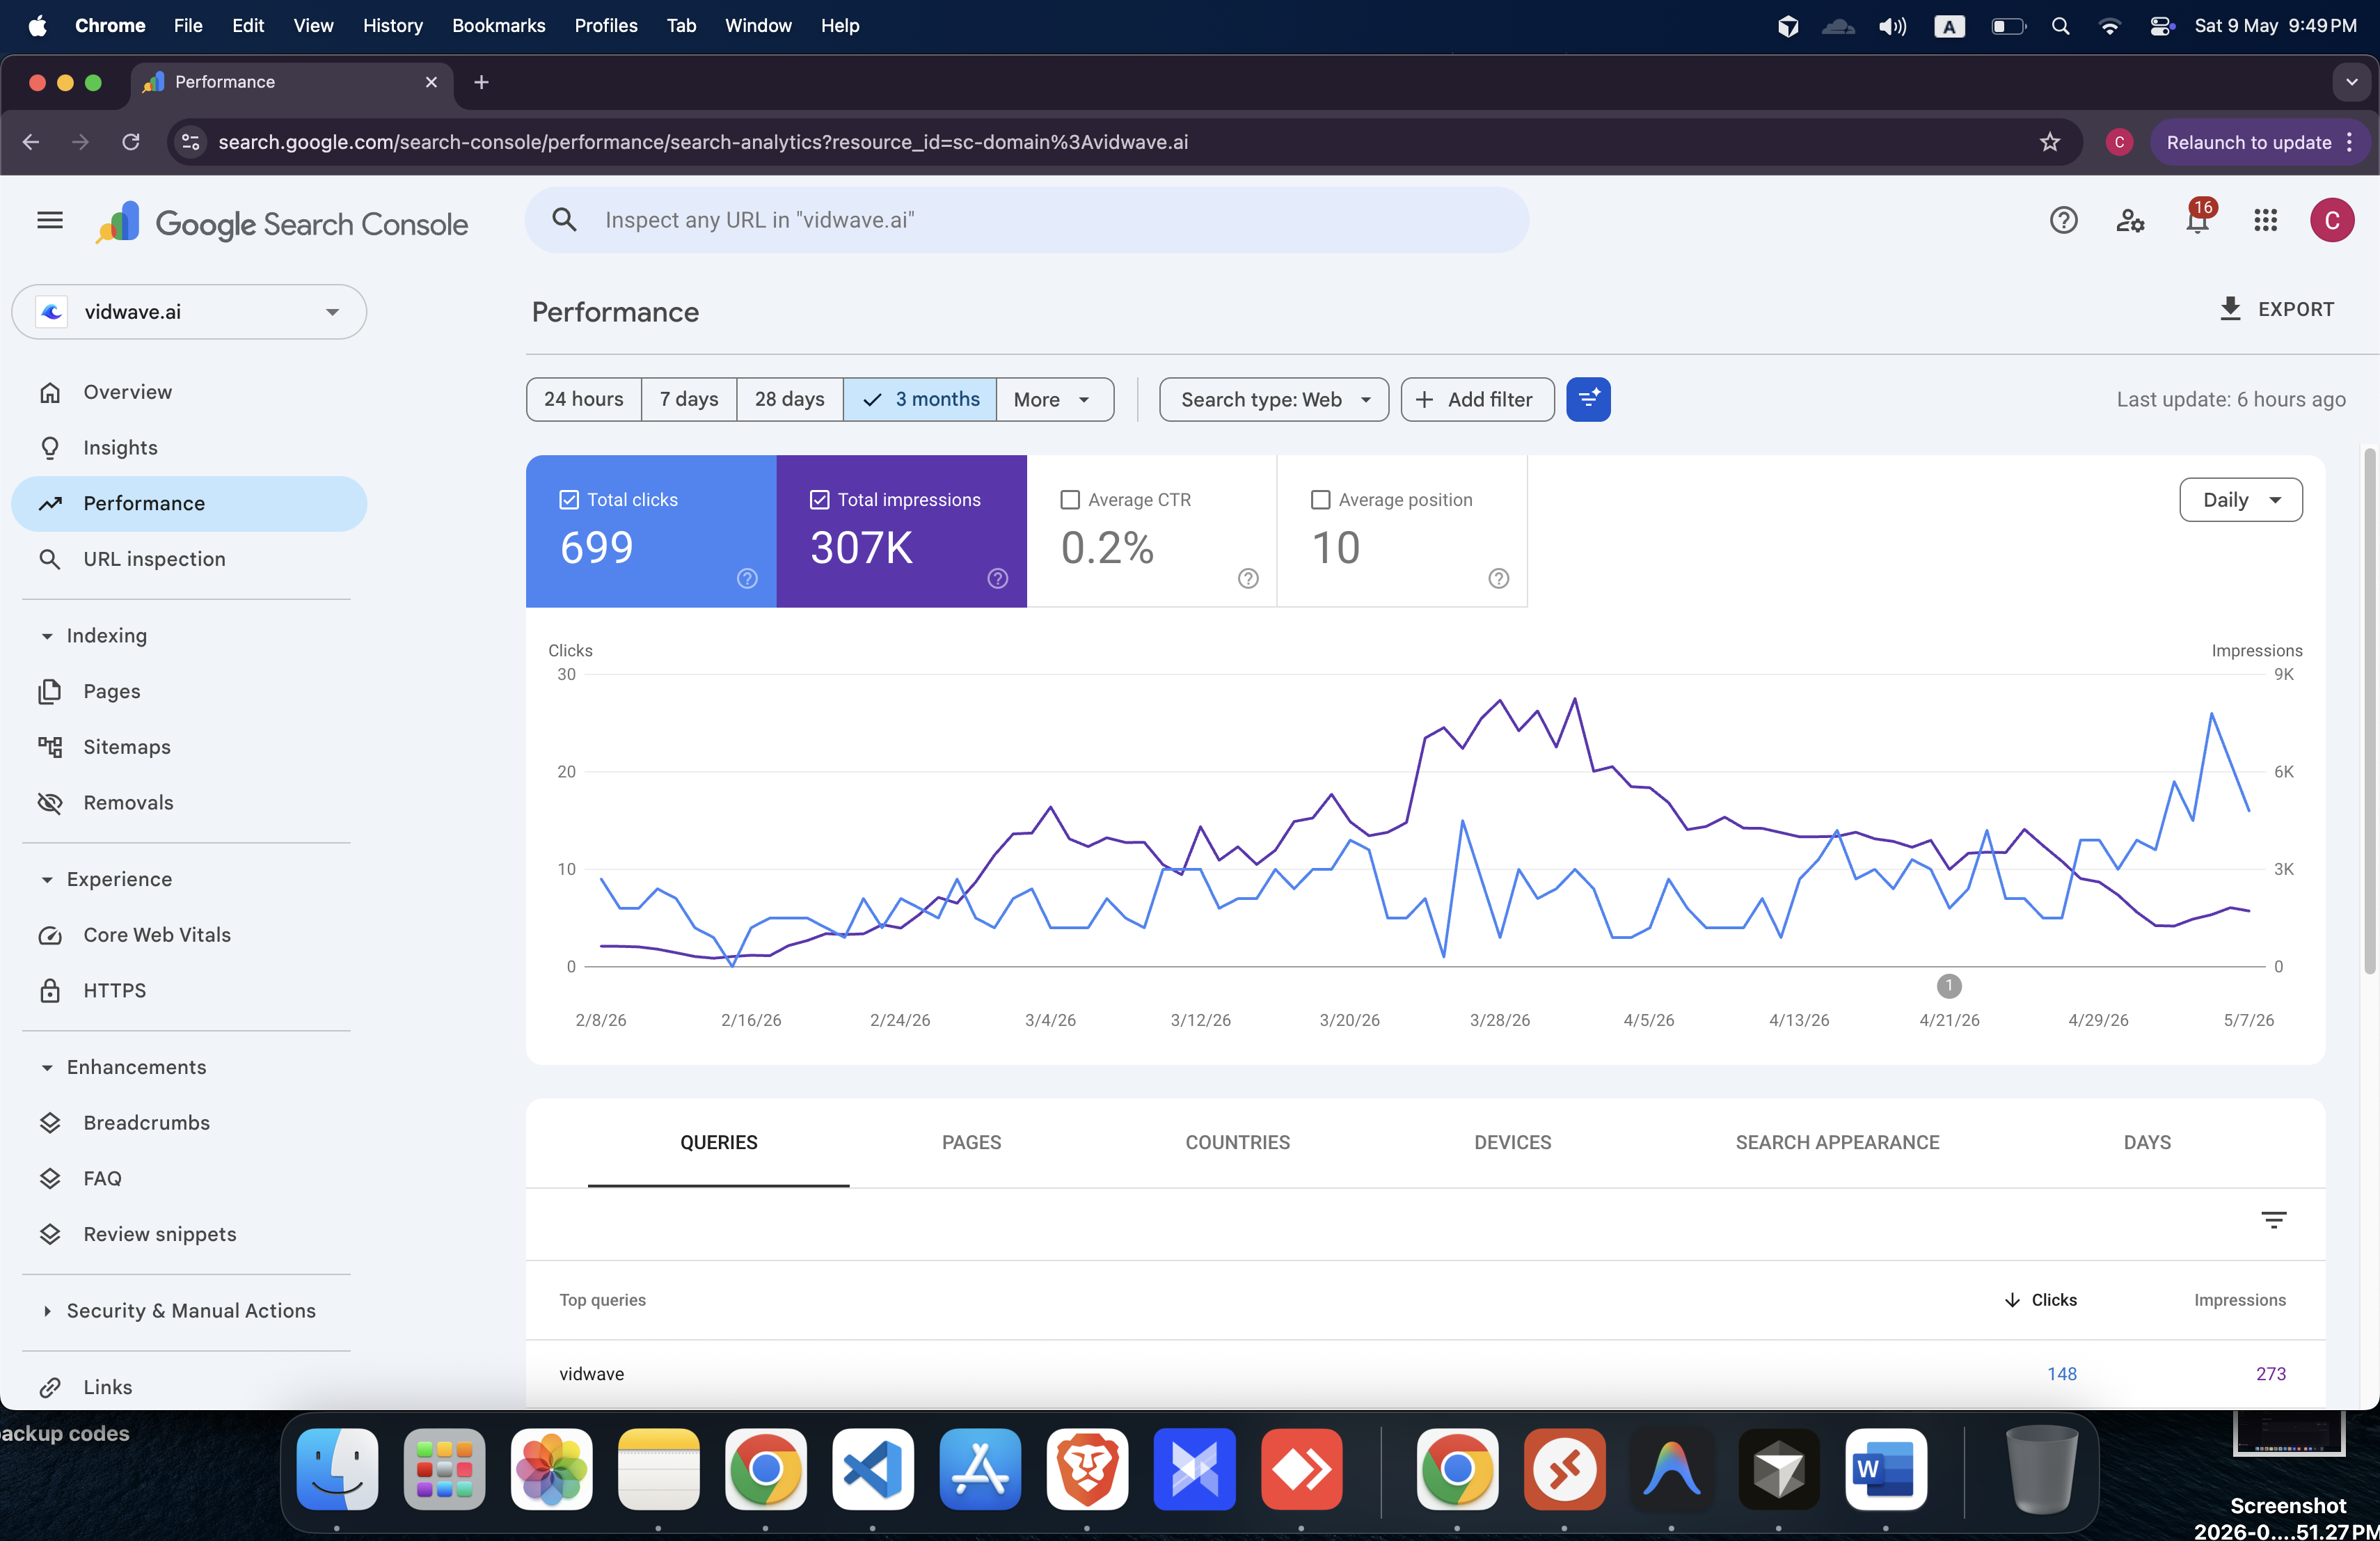Open App Store from dock

[x=980, y=1469]
